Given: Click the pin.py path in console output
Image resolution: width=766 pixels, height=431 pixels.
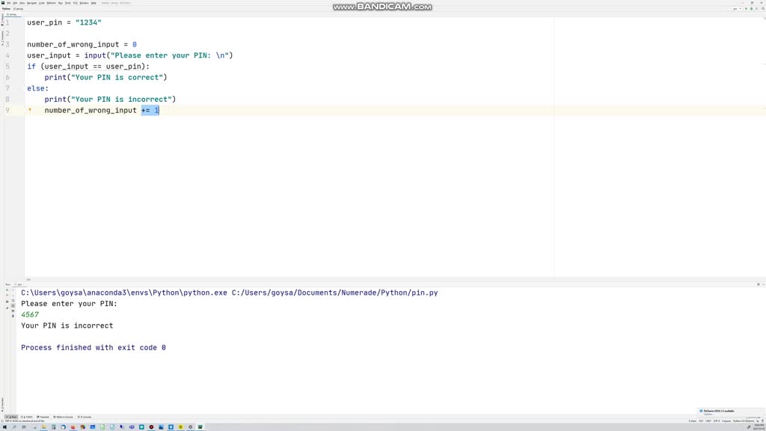Looking at the screenshot, I should click(x=334, y=293).
